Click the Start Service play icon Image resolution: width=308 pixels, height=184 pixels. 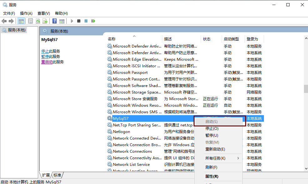(72, 21)
